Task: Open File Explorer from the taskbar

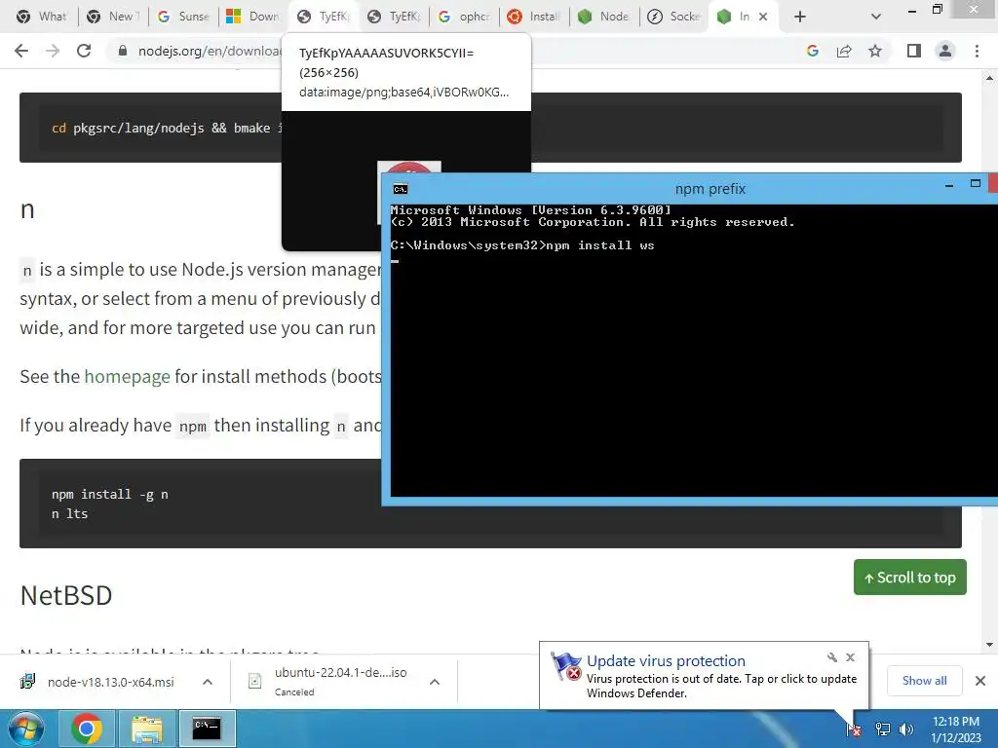Action: click(146, 729)
